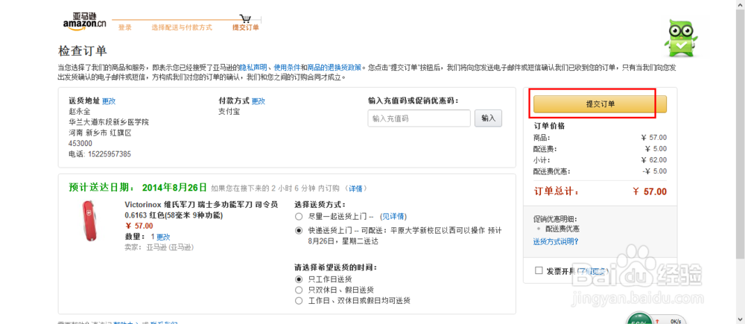This screenshot has width=745, height=324.
Task: Click the 检查订单 page heading
Action: pyautogui.click(x=83, y=51)
